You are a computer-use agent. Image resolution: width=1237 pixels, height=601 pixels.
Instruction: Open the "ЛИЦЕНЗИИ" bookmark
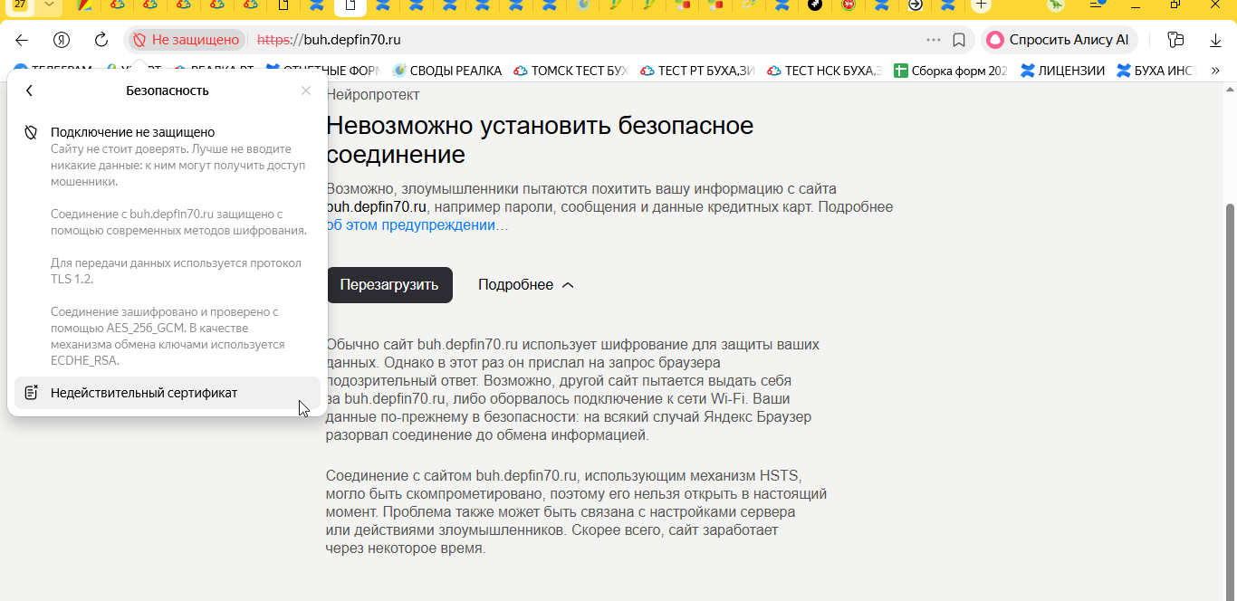[1063, 71]
